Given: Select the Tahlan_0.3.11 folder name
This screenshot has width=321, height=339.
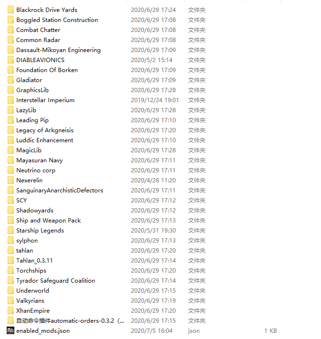Looking at the screenshot, I should (34, 260).
